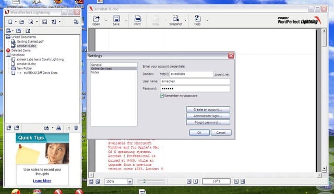The image size is (334, 194).
Task: Close the Settings dialog with the red X
Action: (231, 56)
